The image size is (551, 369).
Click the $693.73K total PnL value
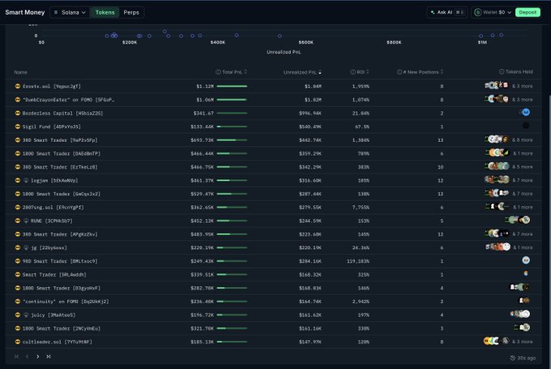pyautogui.click(x=202, y=140)
